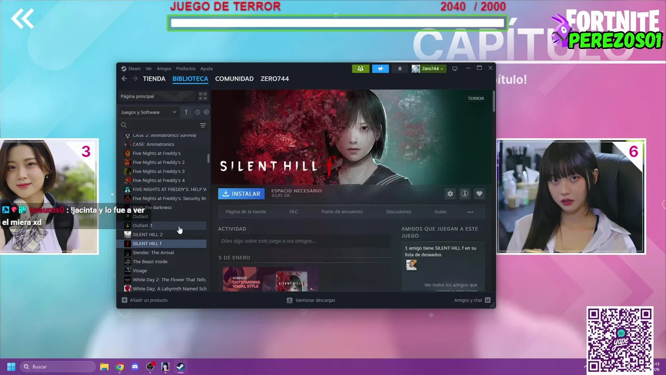The image size is (666, 375).
Task: Open game info icon
Action: [465, 194]
